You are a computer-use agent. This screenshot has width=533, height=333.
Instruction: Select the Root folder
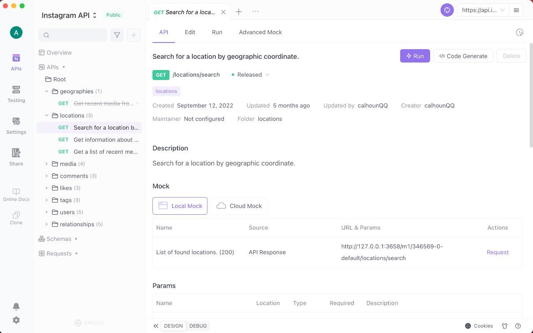click(55, 79)
